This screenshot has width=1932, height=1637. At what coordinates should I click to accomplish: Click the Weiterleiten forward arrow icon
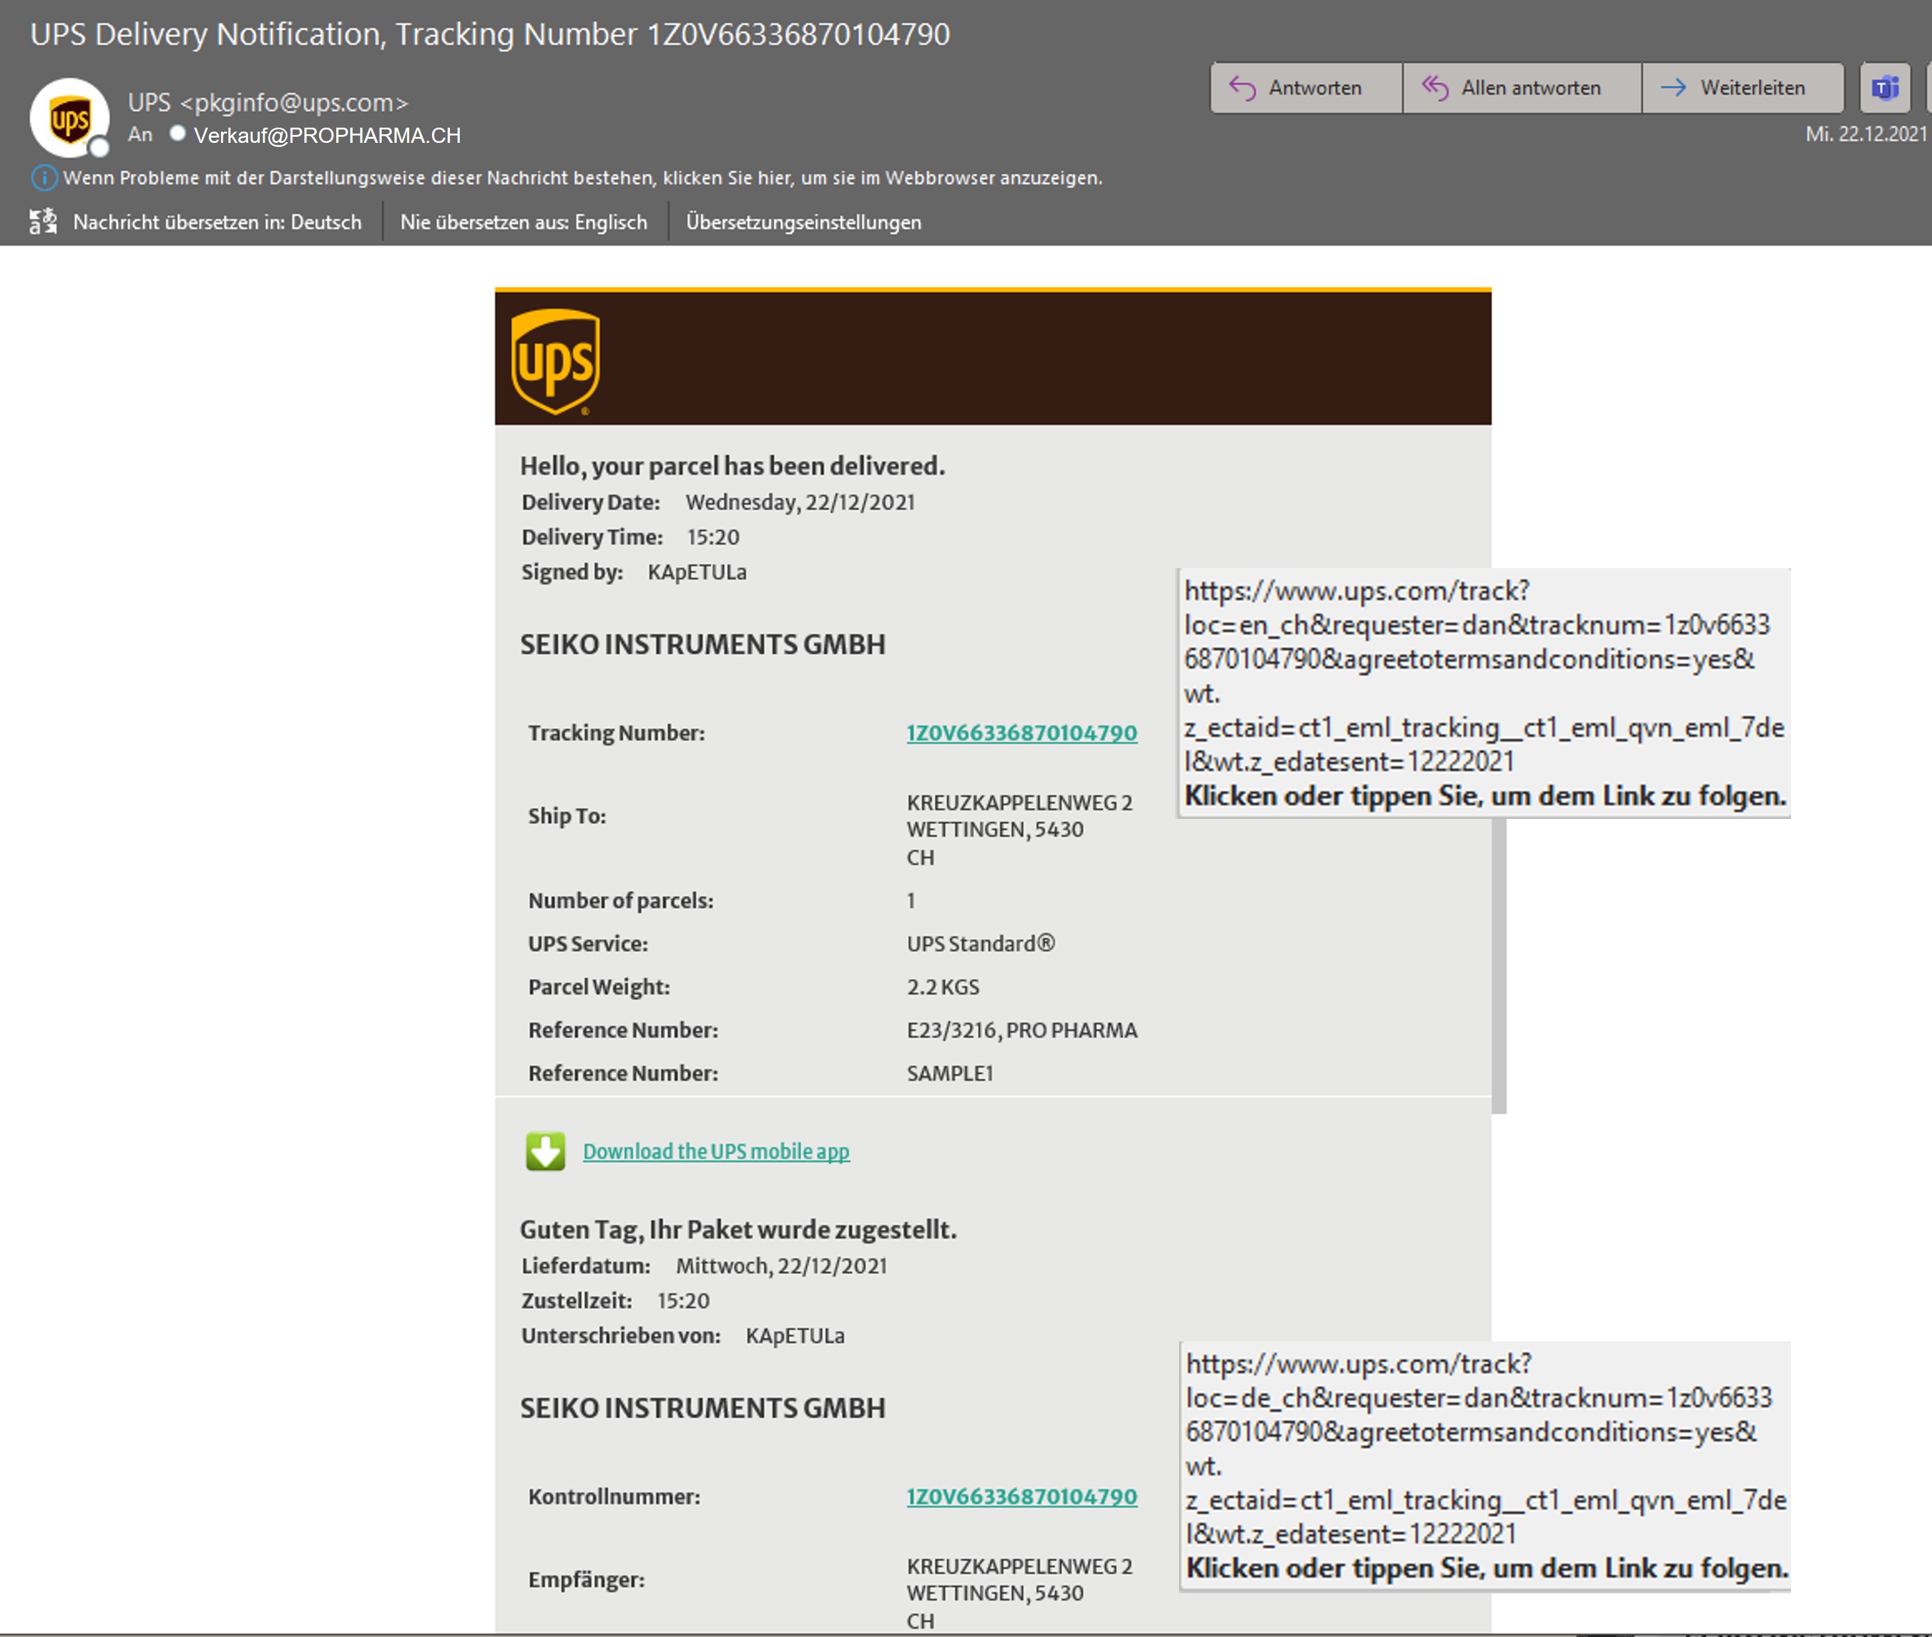click(1673, 88)
